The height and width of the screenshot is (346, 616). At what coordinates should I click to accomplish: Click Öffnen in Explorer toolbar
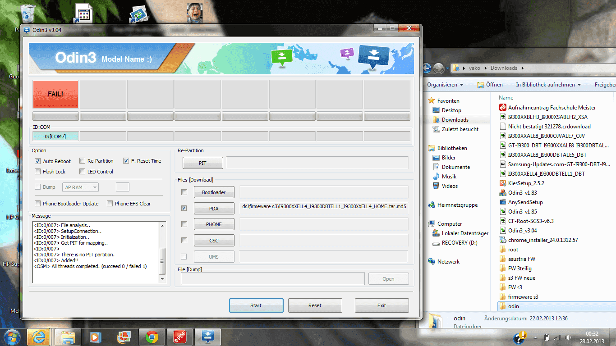pyautogui.click(x=490, y=85)
